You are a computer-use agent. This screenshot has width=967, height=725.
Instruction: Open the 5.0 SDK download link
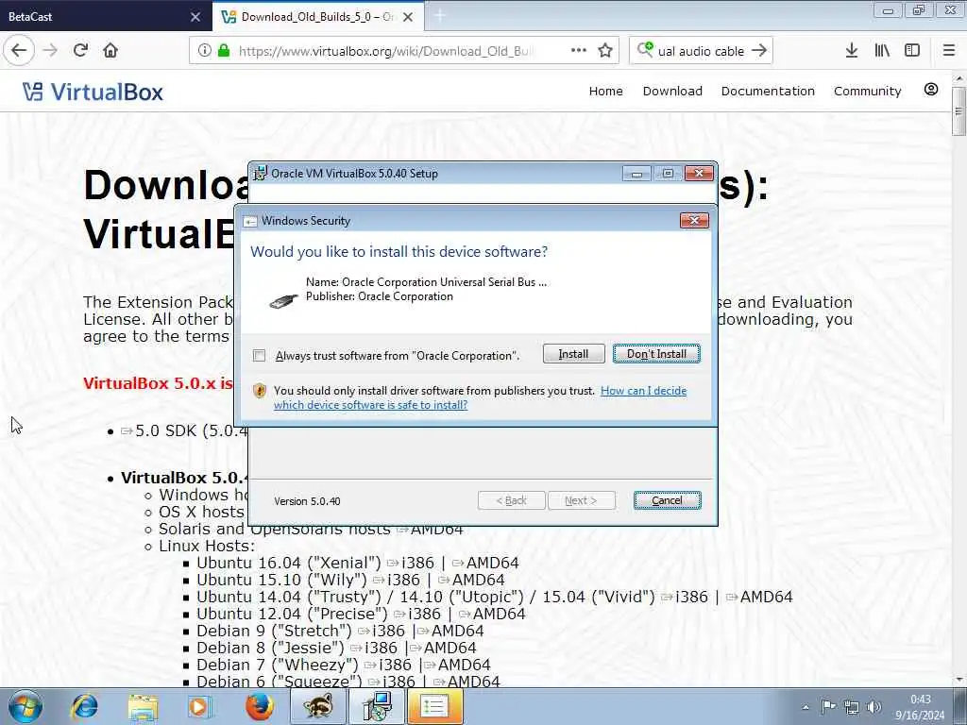[184, 430]
